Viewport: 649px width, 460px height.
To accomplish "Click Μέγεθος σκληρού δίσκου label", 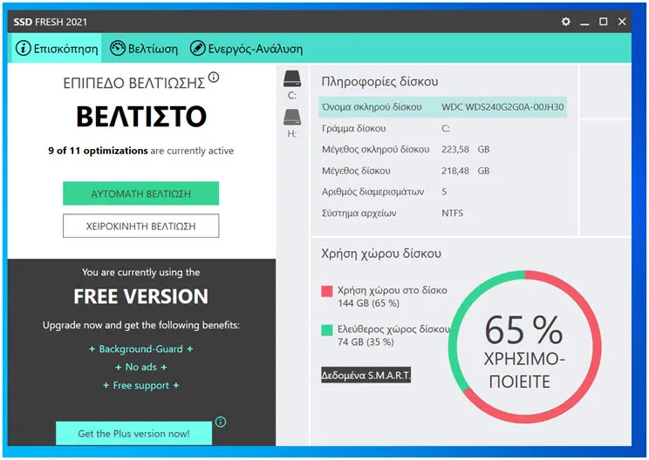I will (375, 149).
